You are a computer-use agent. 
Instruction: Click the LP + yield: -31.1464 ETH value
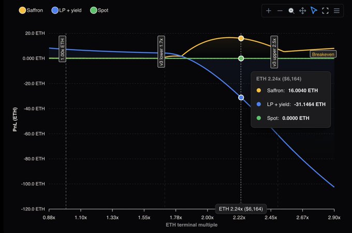point(310,104)
